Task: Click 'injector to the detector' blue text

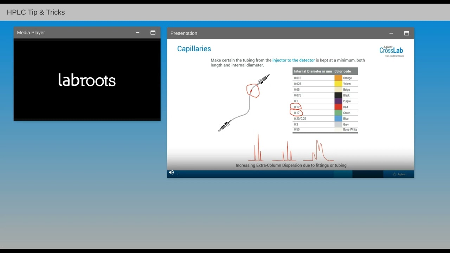Action: click(294, 60)
